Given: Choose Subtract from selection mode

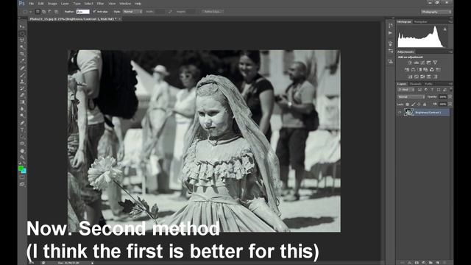Looking at the screenshot, I should pos(50,12).
